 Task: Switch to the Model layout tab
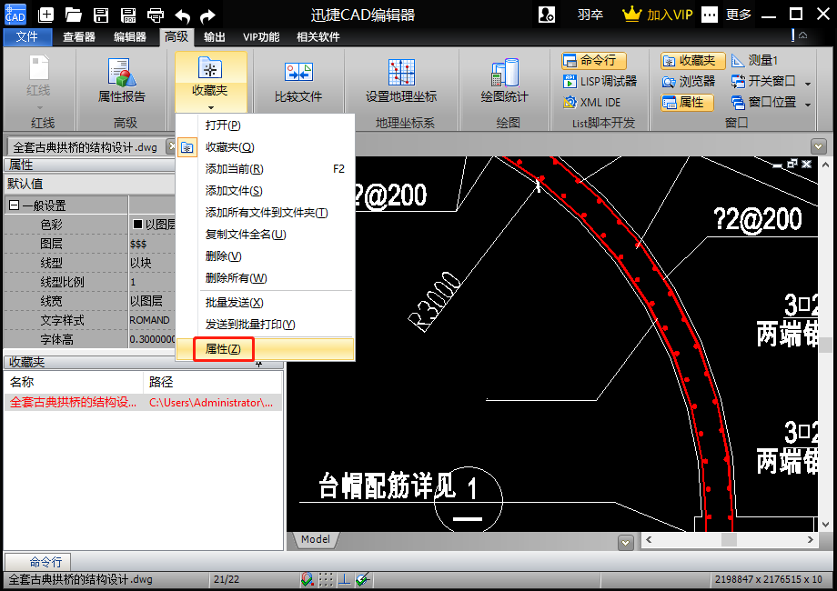point(316,539)
